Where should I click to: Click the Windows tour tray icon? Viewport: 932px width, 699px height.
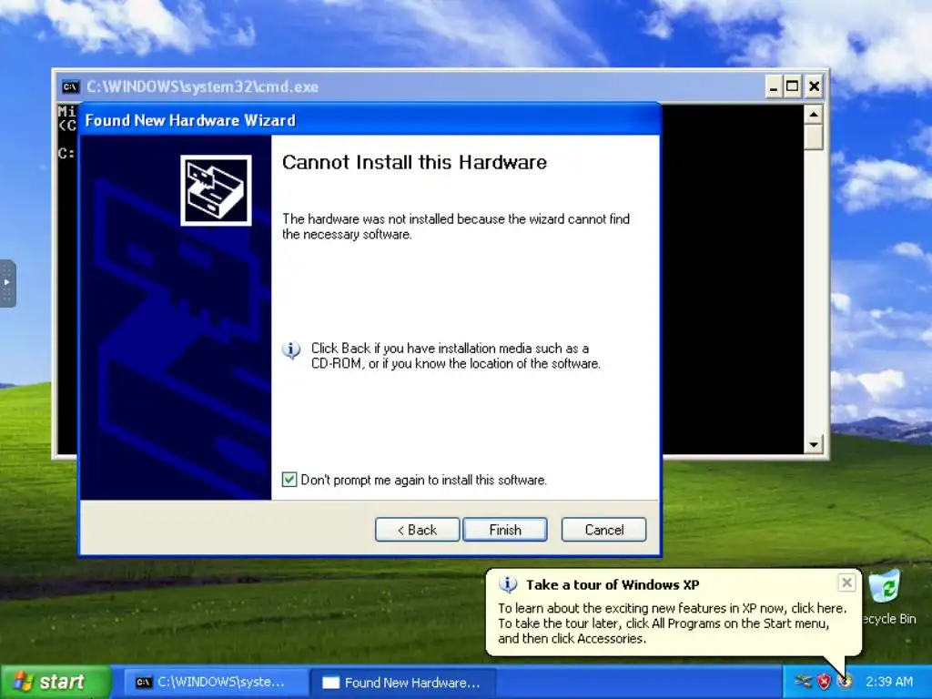click(x=844, y=681)
